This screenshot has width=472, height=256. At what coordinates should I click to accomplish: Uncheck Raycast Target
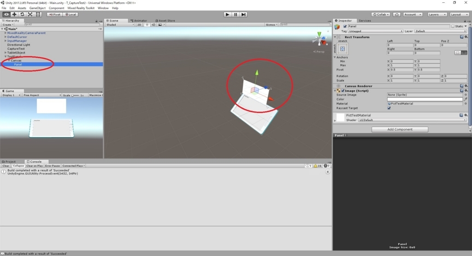coord(389,108)
